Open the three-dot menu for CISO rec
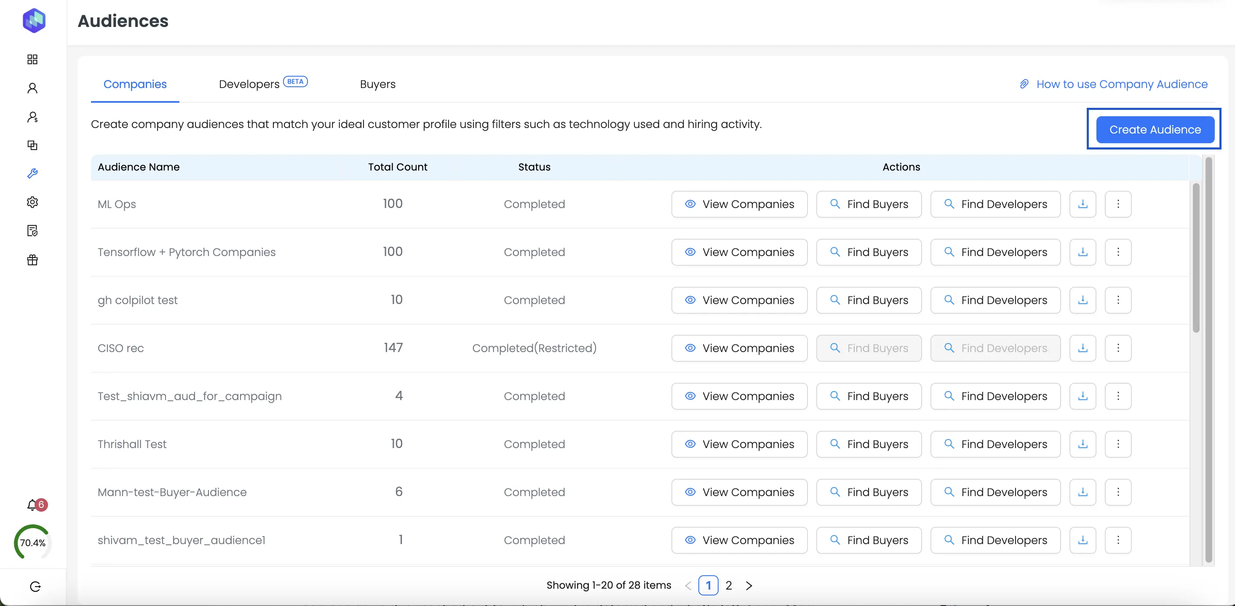Screen dimensions: 1235x606 (x=1118, y=348)
